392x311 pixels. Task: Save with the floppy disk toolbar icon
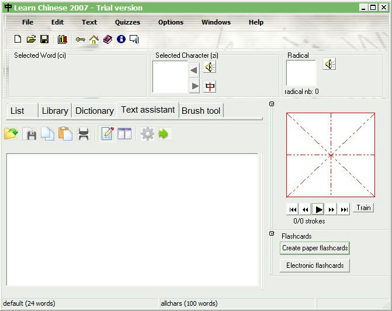click(x=44, y=39)
